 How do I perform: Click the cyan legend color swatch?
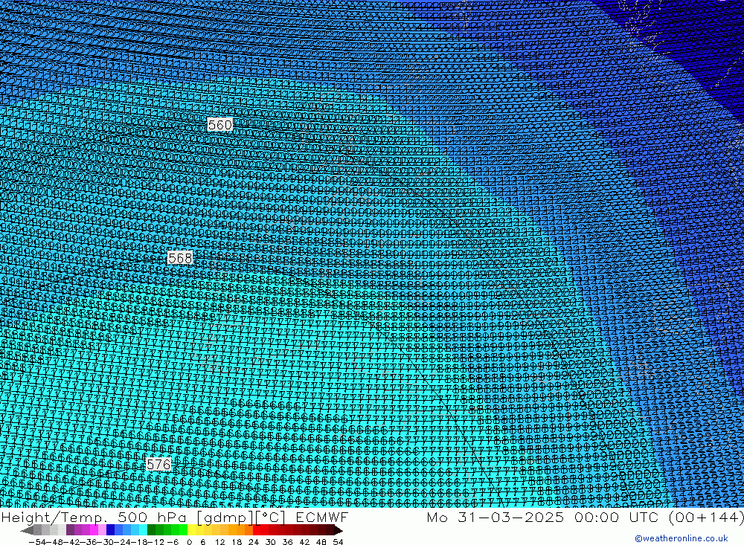(143, 530)
